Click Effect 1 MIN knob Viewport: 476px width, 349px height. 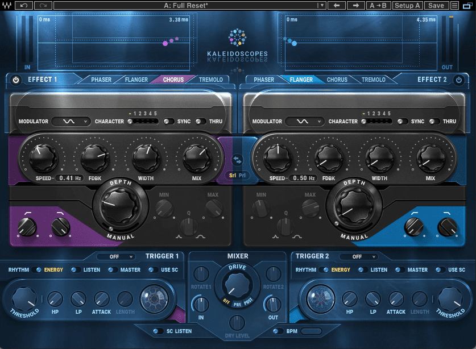[x=164, y=209]
